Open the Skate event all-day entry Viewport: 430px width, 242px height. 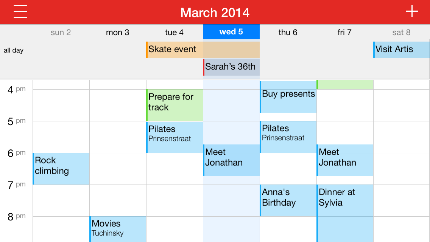[203, 50]
